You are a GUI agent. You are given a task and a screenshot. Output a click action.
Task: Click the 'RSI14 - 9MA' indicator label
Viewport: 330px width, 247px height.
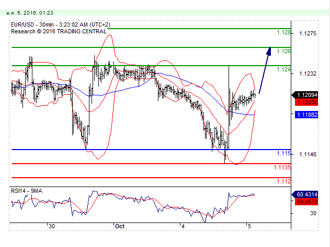(27, 191)
